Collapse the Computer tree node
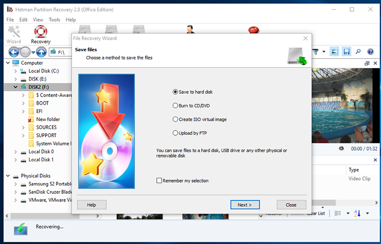Viewport: 381px width, 244px height. 8,63
